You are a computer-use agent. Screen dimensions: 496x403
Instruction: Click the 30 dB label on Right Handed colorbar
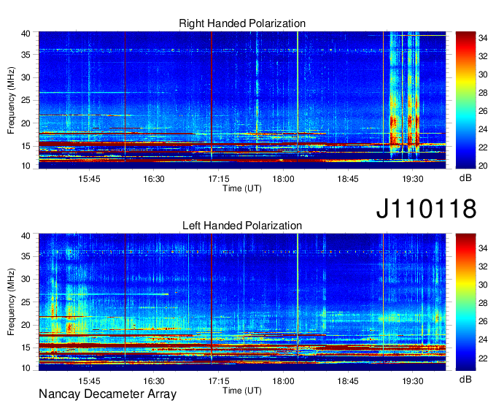(x=483, y=74)
